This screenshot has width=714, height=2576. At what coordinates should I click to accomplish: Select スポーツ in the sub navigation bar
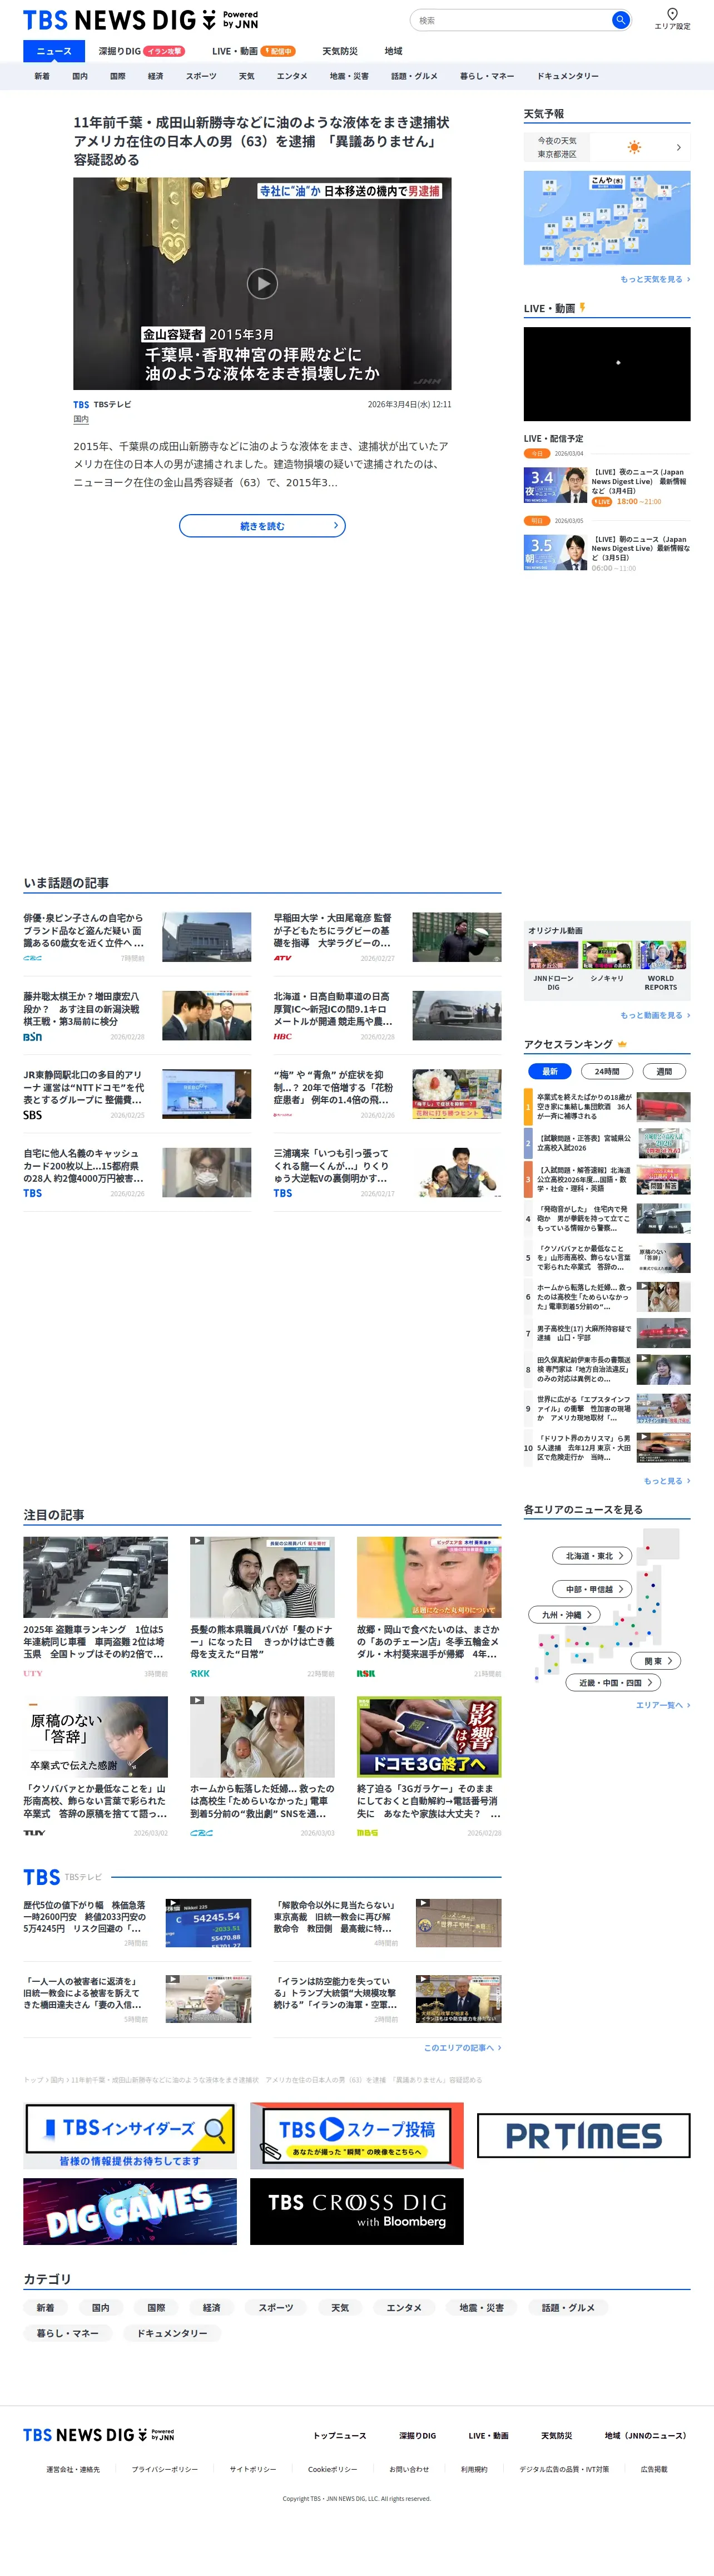coord(201,76)
